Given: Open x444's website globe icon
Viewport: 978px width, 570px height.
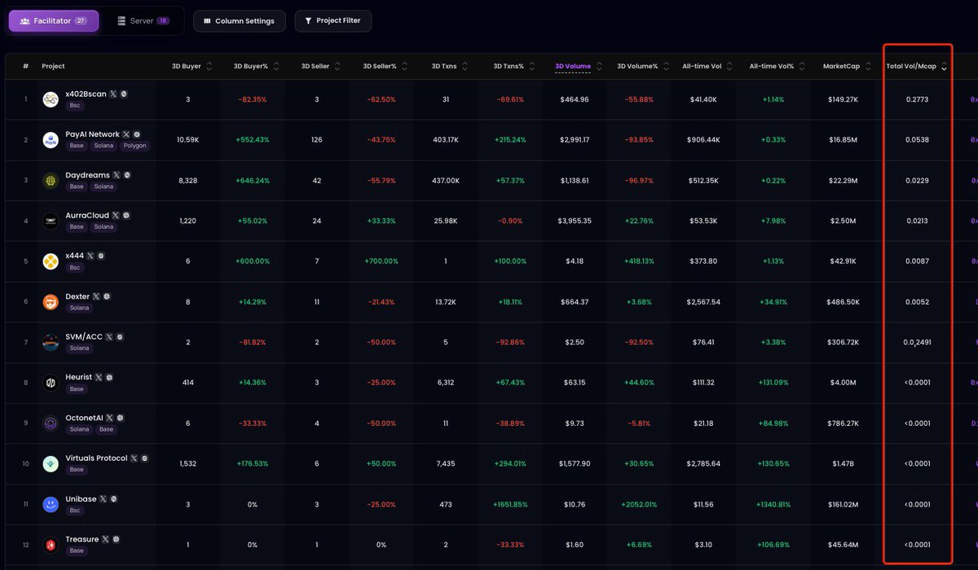Looking at the screenshot, I should tap(101, 256).
